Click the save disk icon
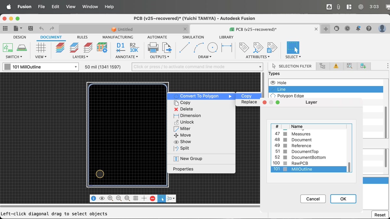The width and height of the screenshot is (390, 219). [x=31, y=29]
